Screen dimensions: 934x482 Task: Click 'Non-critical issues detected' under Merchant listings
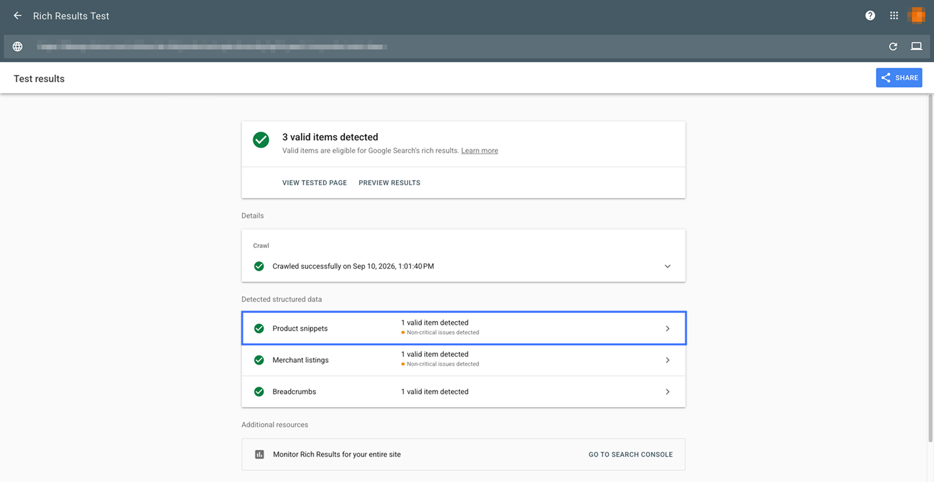coord(443,364)
